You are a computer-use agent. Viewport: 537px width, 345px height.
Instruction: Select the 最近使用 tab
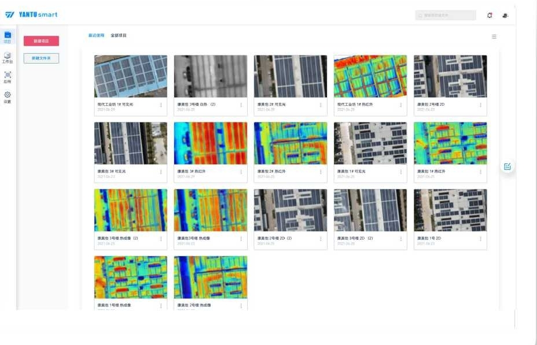point(96,36)
